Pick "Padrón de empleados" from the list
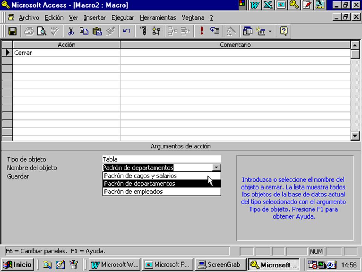 162,192
